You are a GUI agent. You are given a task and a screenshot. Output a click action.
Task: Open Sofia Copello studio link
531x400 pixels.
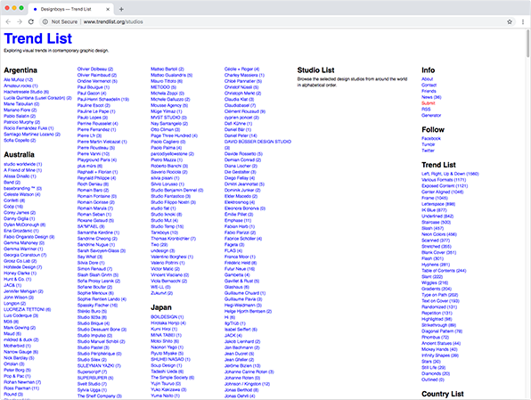coord(20,140)
